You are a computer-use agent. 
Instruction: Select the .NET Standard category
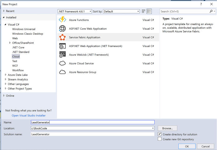21,52
